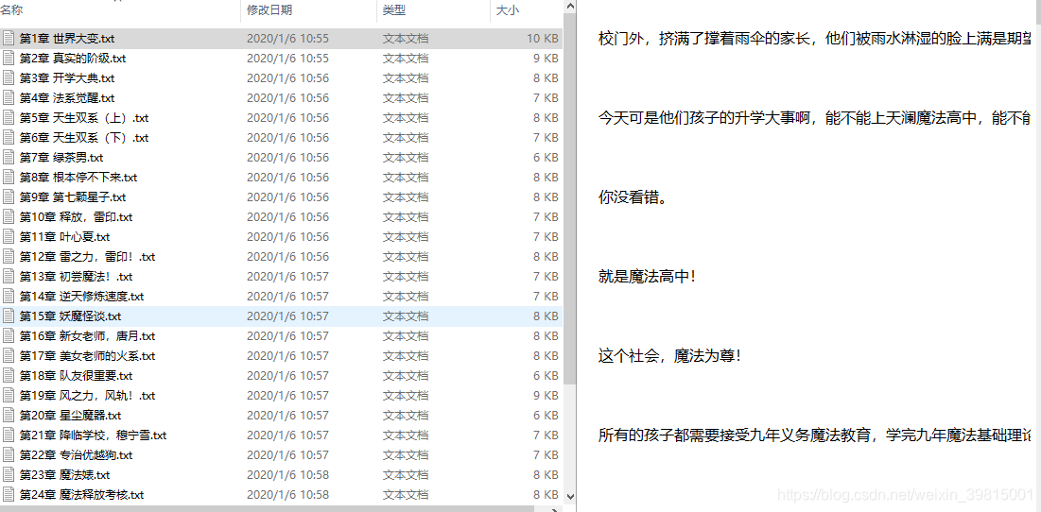This screenshot has width=1041, height=512.
Task: Select file name 第6章 天生双系（下）.txt
Action: 83,139
